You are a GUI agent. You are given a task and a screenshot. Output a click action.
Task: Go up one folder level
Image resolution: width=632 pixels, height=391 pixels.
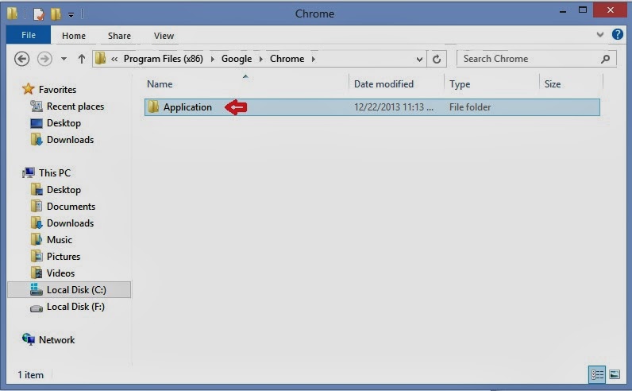pos(82,59)
